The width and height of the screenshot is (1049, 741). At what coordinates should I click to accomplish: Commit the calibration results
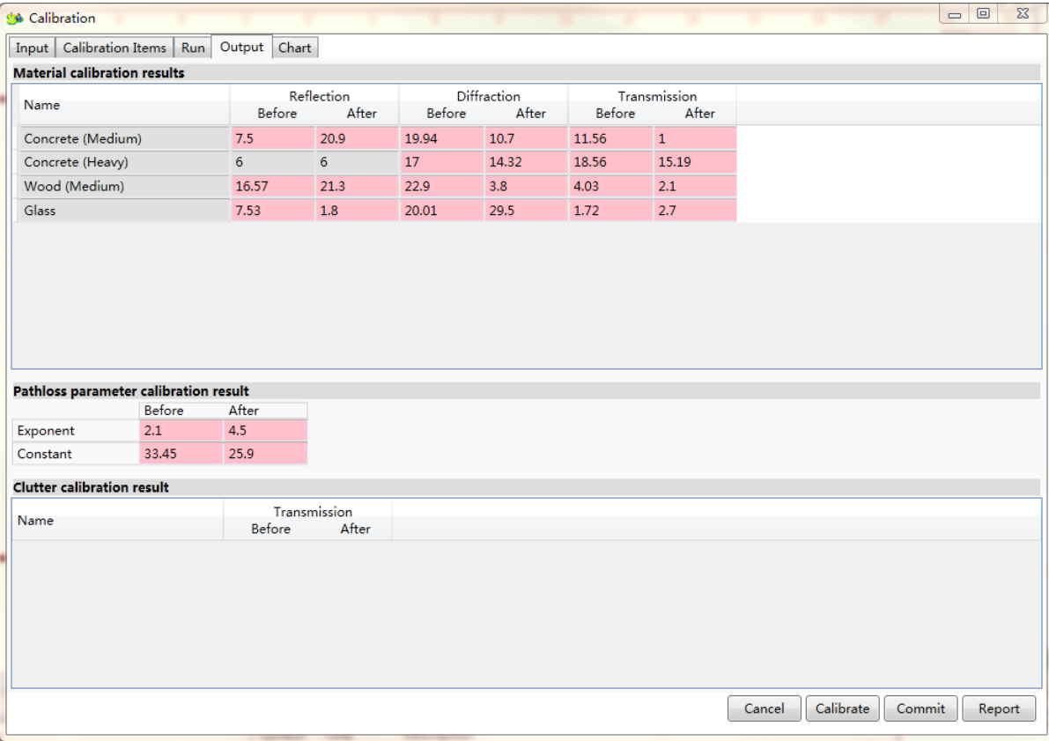[x=920, y=708]
